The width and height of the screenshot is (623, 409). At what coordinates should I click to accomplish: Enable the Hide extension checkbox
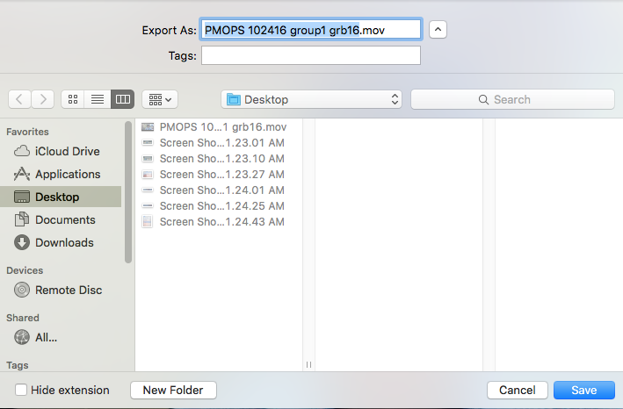(x=21, y=390)
